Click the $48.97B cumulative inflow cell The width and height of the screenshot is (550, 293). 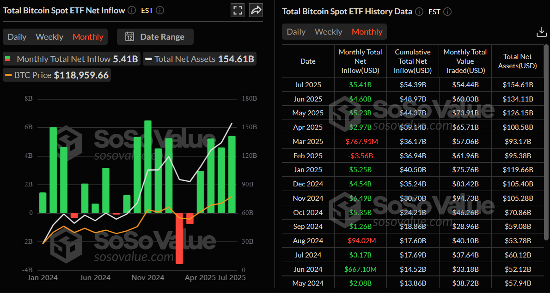pyautogui.click(x=412, y=99)
